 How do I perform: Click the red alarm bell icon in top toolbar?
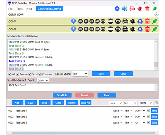(x=140, y=9)
